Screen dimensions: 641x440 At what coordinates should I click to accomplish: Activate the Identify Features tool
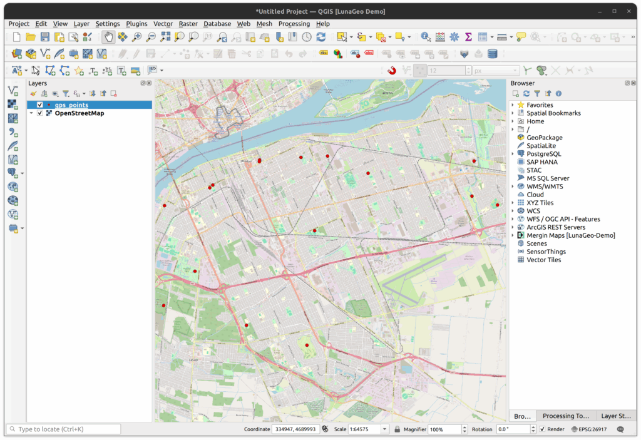[x=426, y=37]
